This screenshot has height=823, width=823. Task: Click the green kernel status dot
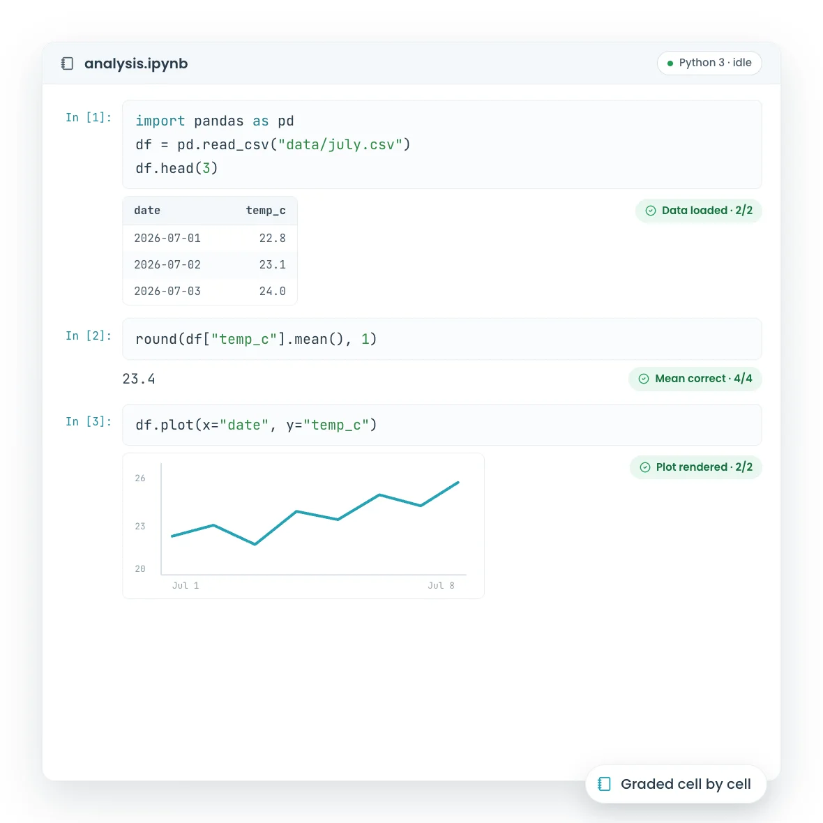click(x=670, y=63)
